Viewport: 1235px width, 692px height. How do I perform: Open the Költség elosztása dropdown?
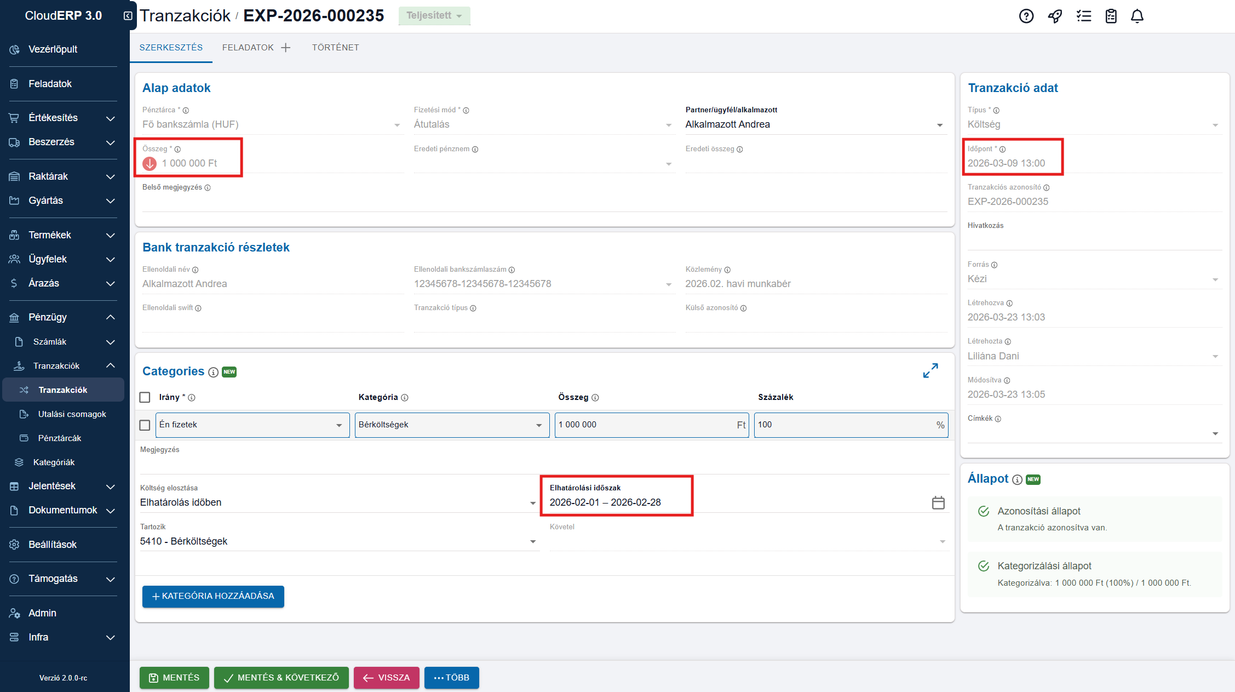337,502
